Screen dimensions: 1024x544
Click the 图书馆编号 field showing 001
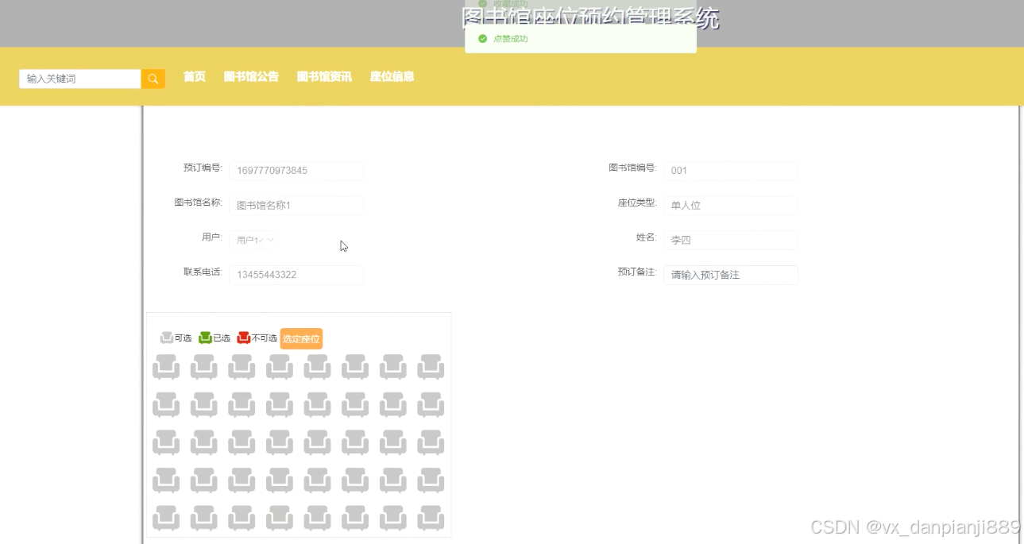pos(731,171)
